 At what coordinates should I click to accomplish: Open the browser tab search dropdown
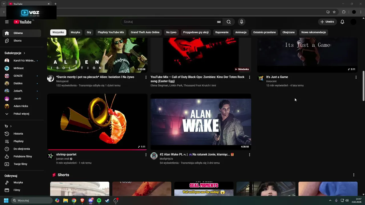point(4,4)
